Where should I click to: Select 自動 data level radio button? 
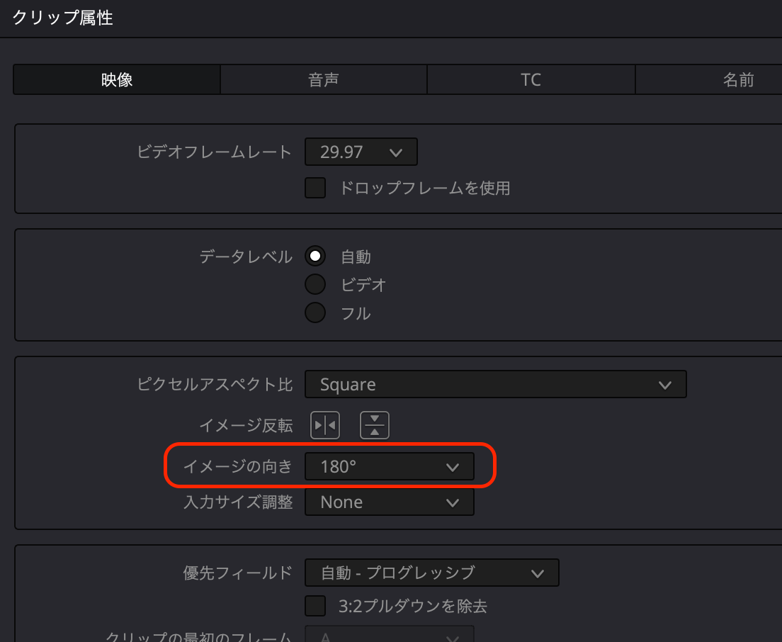coord(315,257)
